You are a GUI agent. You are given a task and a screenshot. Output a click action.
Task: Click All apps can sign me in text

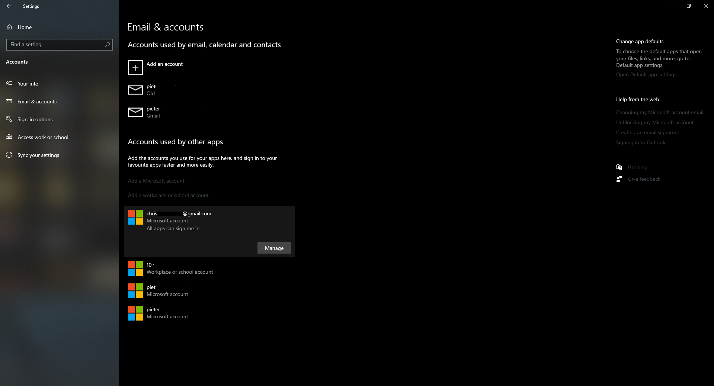click(173, 228)
